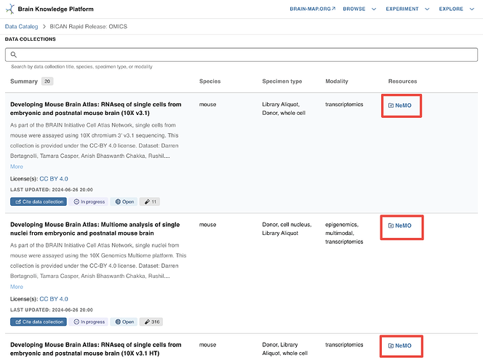Viewport: 483px width, 363px height.
Task: Expand the EXPERIMENT menu
Action: pos(407,9)
